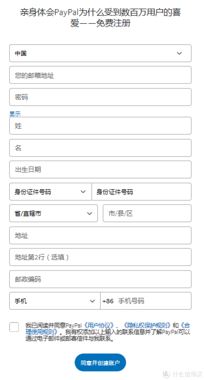Check the terms agreement checkbox
The height and width of the screenshot is (380, 204).
[x=14, y=327]
